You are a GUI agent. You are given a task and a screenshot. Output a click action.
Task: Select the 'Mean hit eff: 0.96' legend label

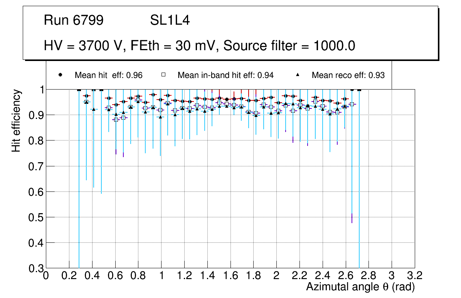click(109, 75)
